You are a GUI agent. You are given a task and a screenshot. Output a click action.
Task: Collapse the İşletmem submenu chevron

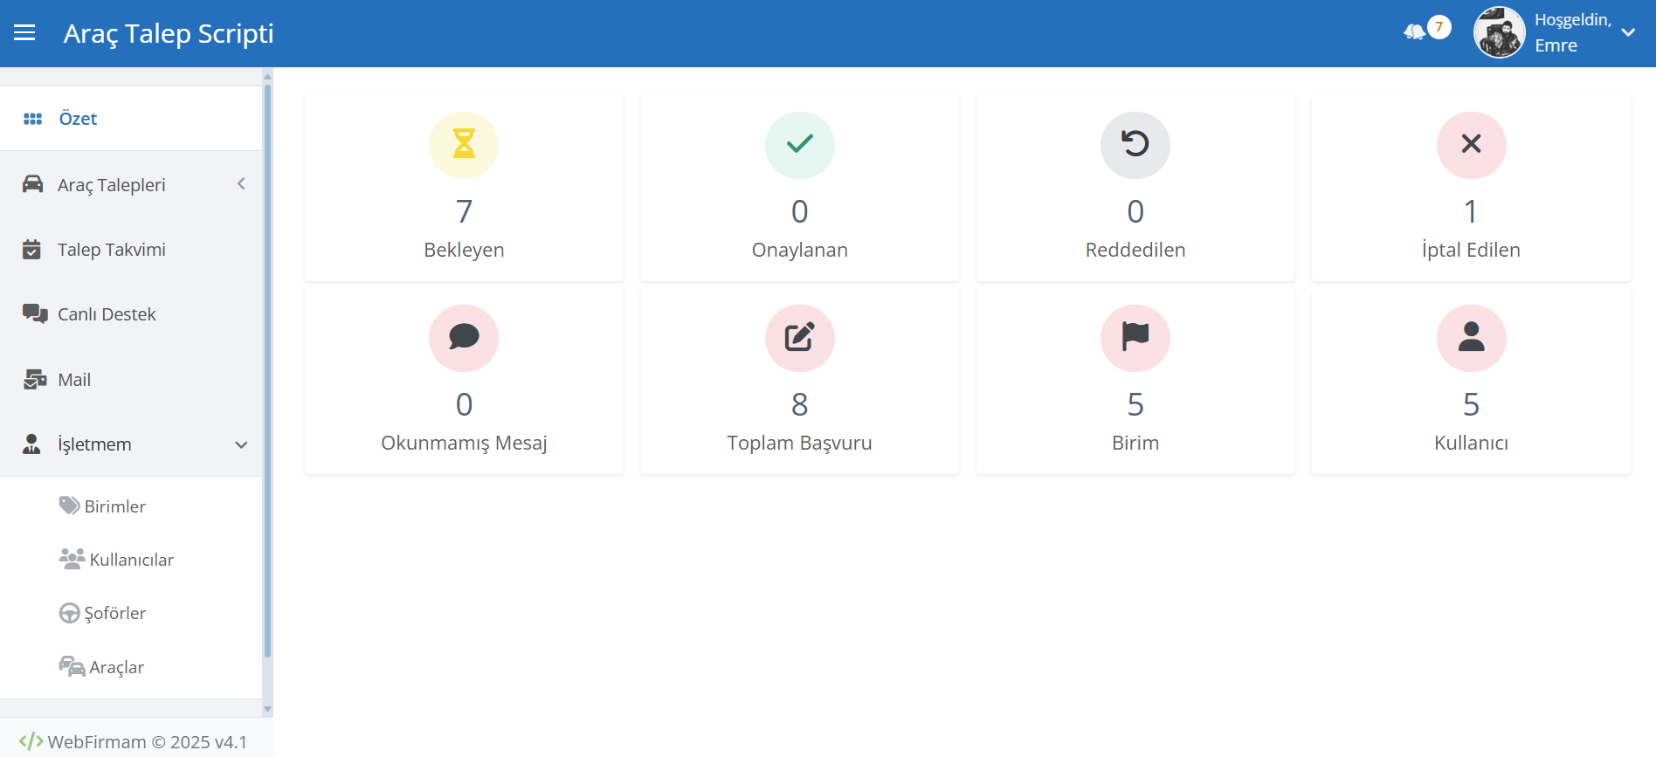pos(241,444)
